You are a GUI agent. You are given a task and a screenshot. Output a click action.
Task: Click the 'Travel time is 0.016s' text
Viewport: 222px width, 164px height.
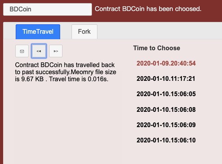tap(79, 79)
